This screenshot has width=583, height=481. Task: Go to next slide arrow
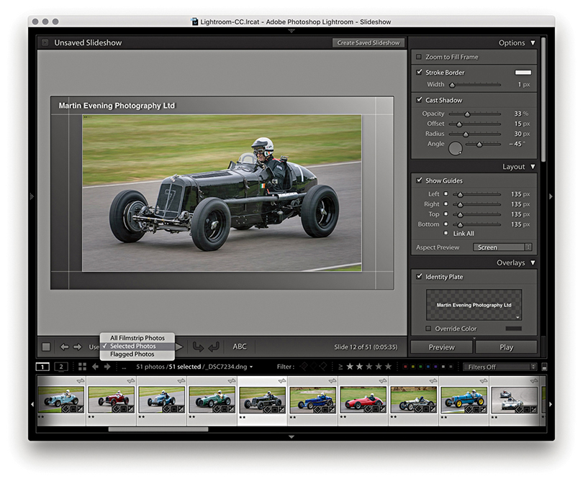pos(77,347)
